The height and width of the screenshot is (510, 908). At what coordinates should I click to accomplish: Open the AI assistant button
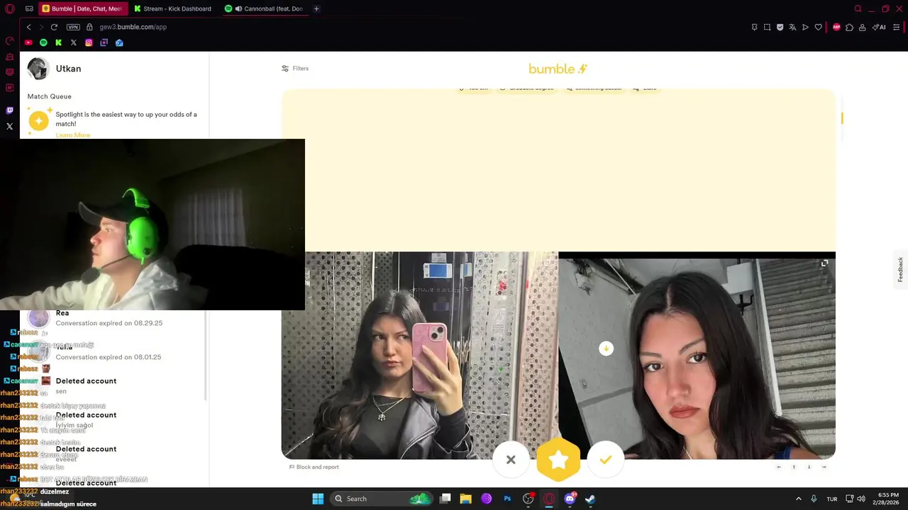click(x=879, y=27)
